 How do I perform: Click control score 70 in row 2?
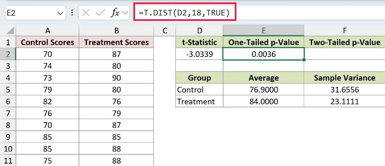click(48, 54)
